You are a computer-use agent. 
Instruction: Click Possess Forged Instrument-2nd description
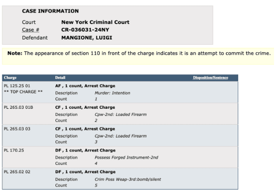[x=126, y=157]
